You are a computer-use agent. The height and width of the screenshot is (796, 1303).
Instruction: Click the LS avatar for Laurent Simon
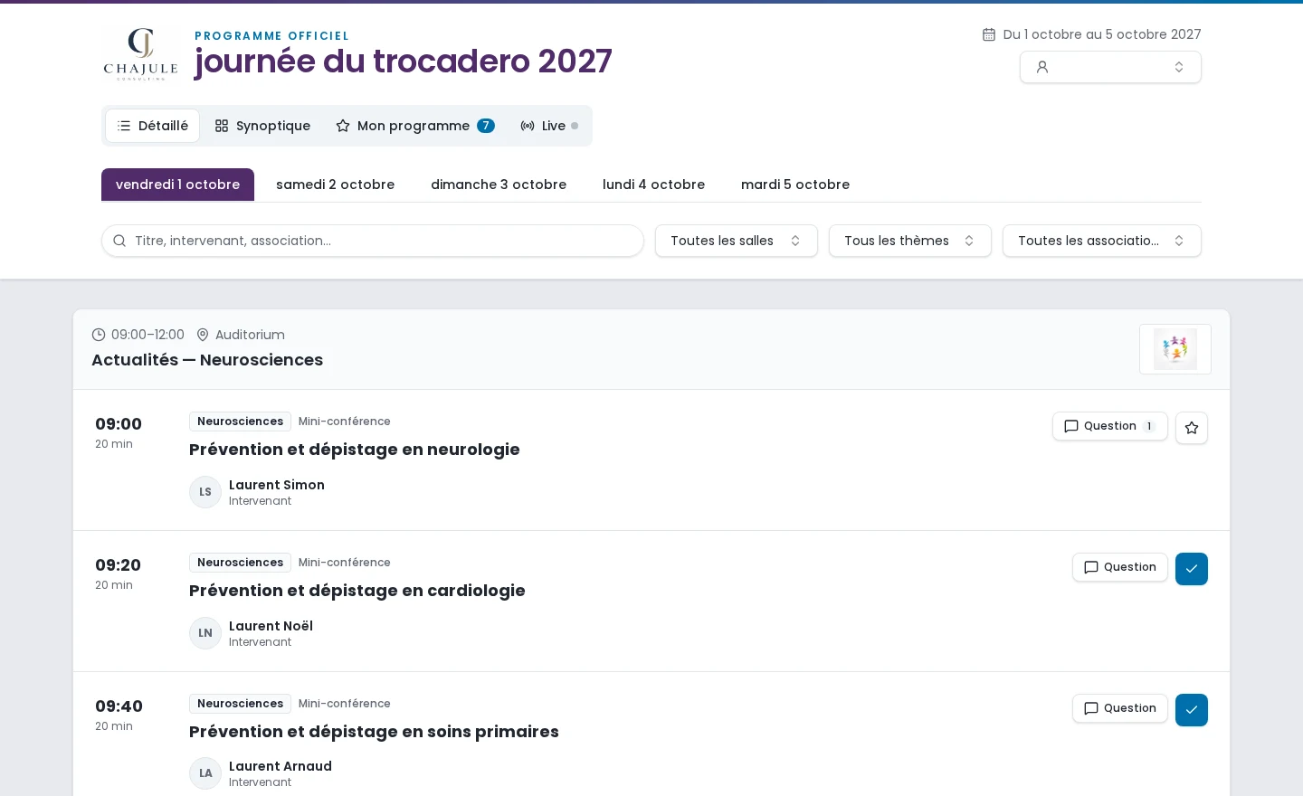coord(205,492)
